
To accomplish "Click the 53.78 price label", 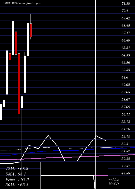I will pos(126,137).
